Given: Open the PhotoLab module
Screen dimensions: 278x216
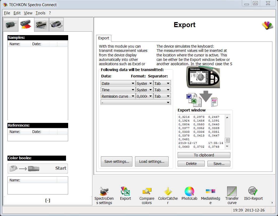Looking at the screenshot, I should pos(189,193).
